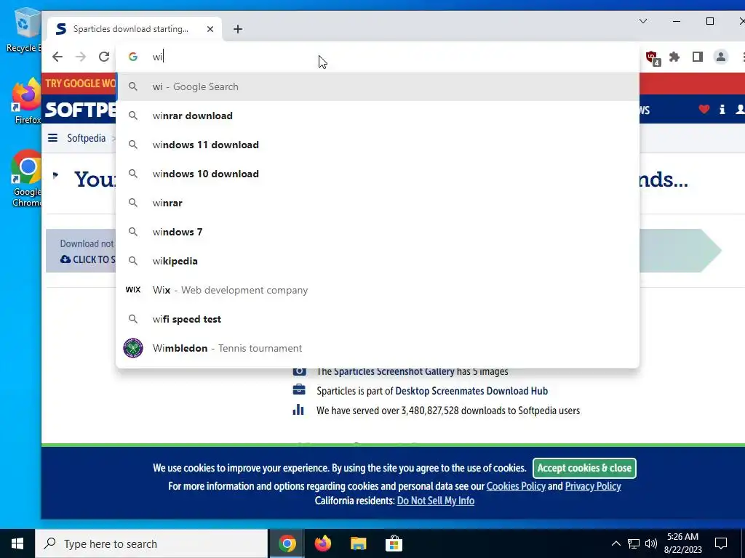Select the 'wi - Google Search' suggestion
This screenshot has width=745, height=558.
(378, 86)
